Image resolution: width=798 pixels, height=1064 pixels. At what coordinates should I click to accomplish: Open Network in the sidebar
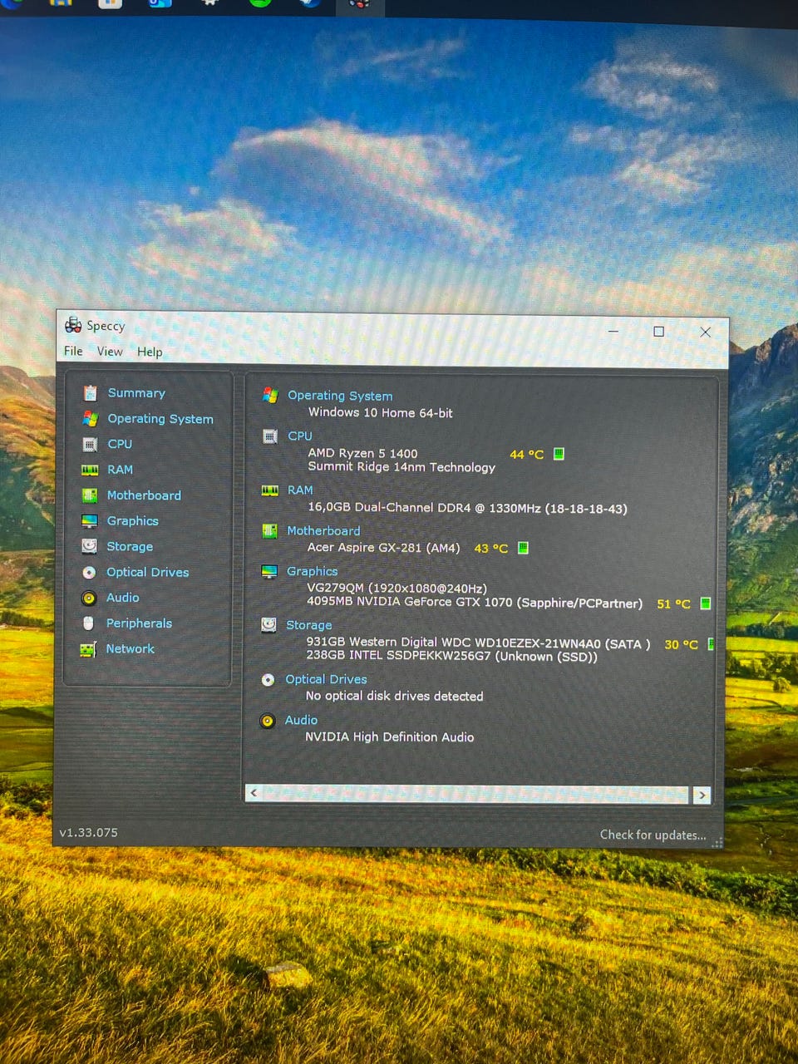tap(130, 649)
